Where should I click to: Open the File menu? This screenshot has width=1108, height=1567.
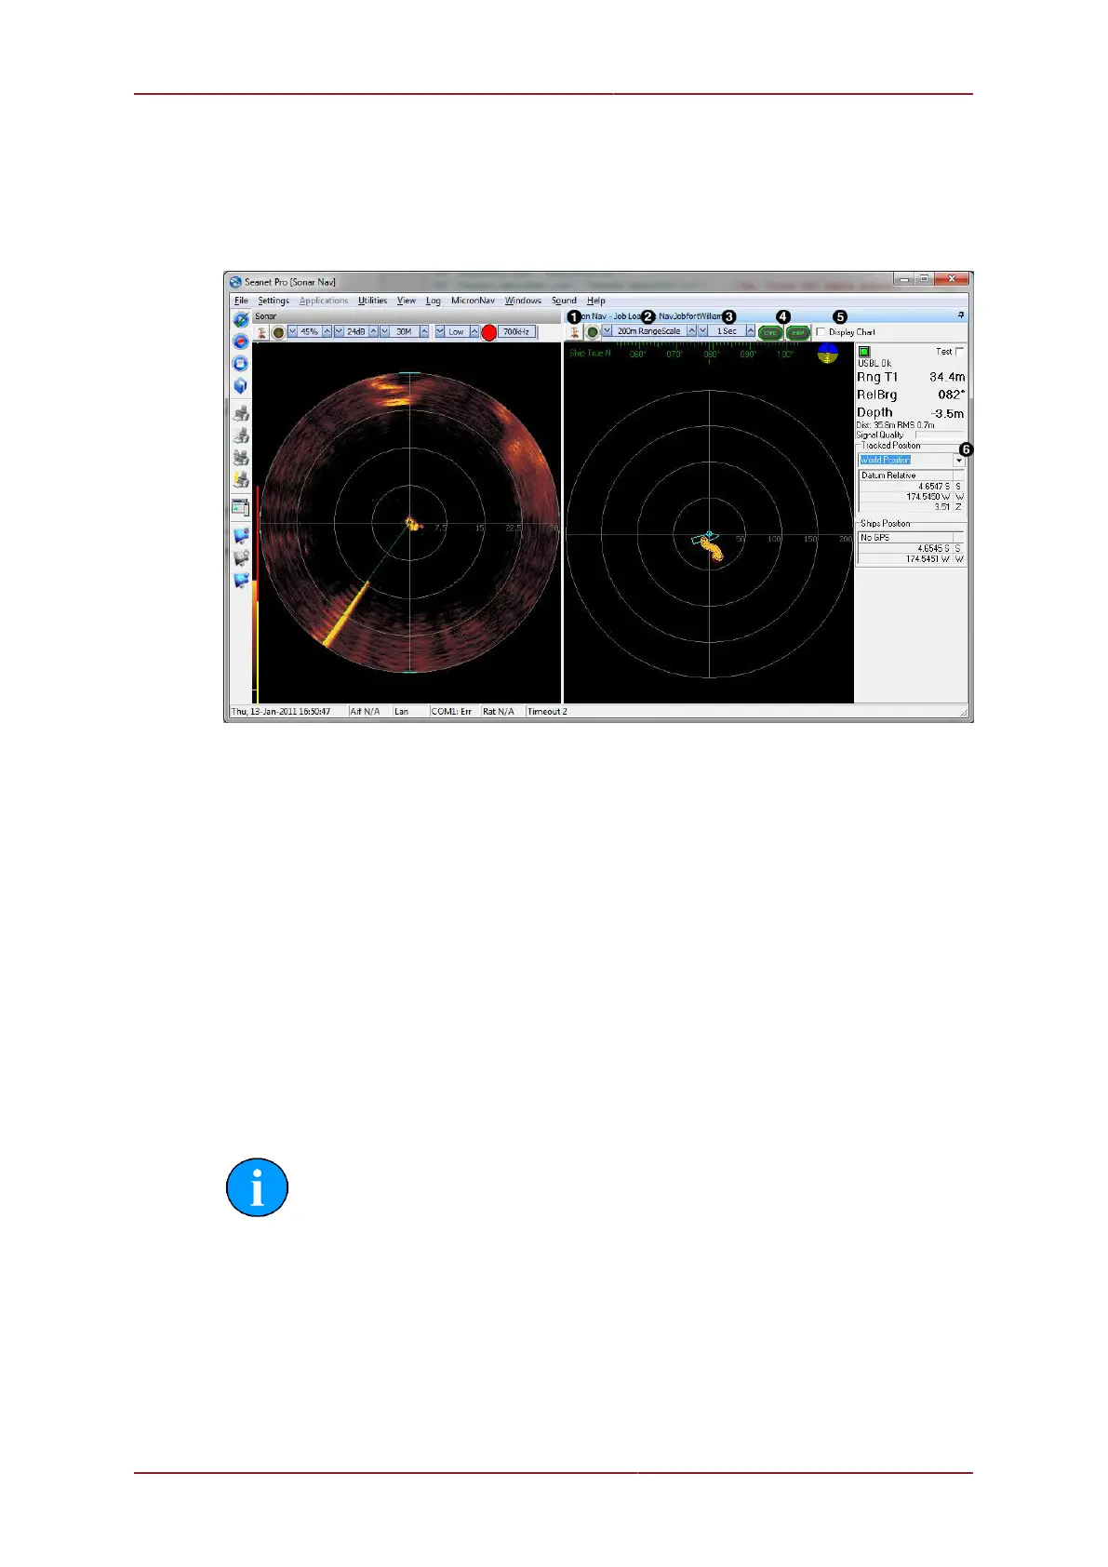241,301
